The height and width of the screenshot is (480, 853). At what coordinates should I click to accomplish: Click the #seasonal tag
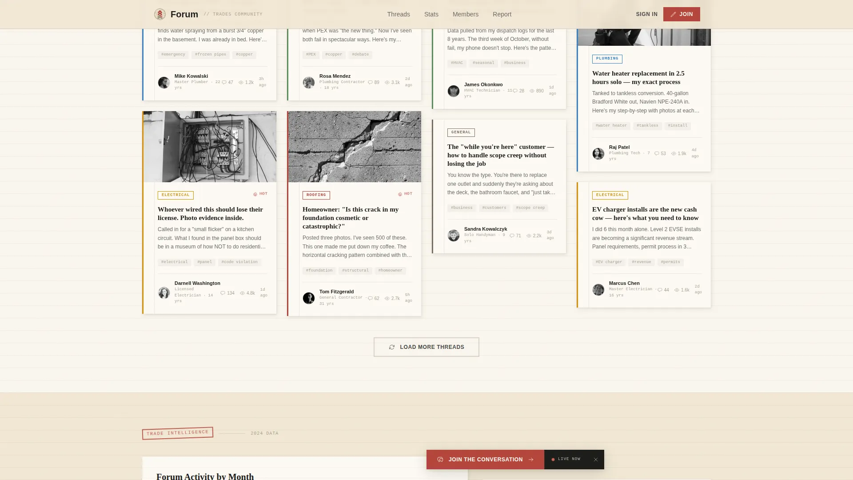[x=483, y=63]
